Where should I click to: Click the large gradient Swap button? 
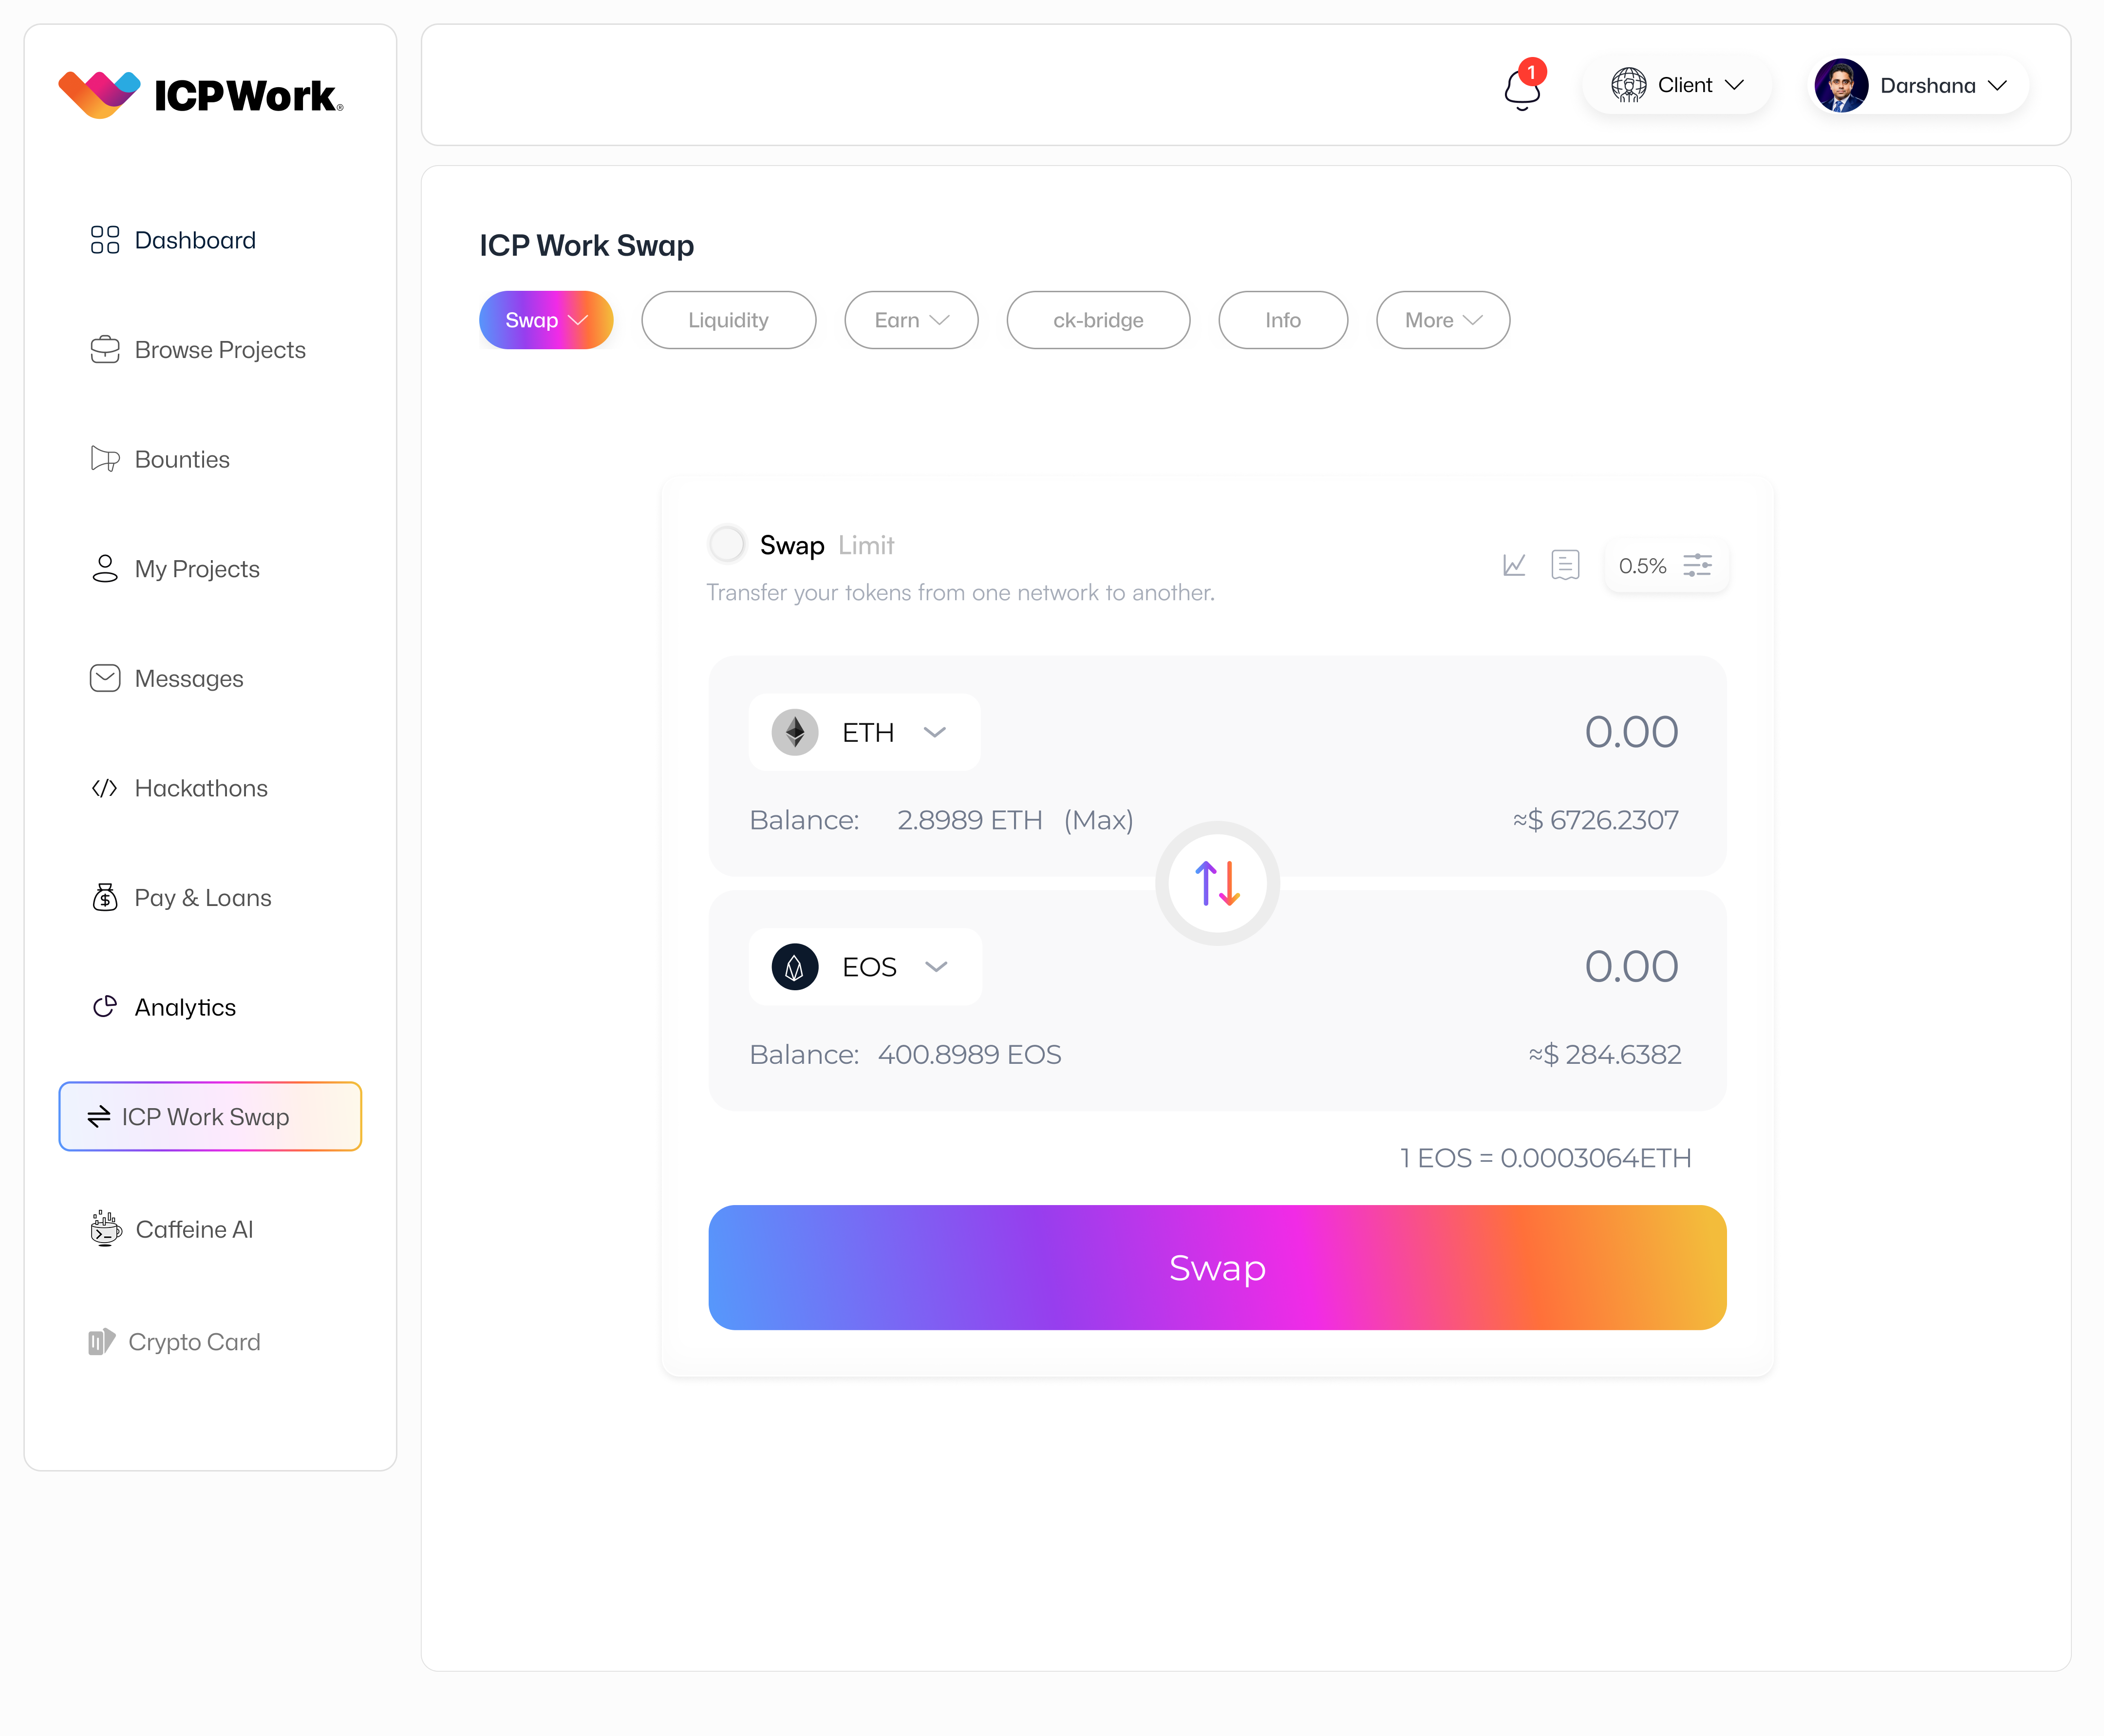point(1217,1267)
